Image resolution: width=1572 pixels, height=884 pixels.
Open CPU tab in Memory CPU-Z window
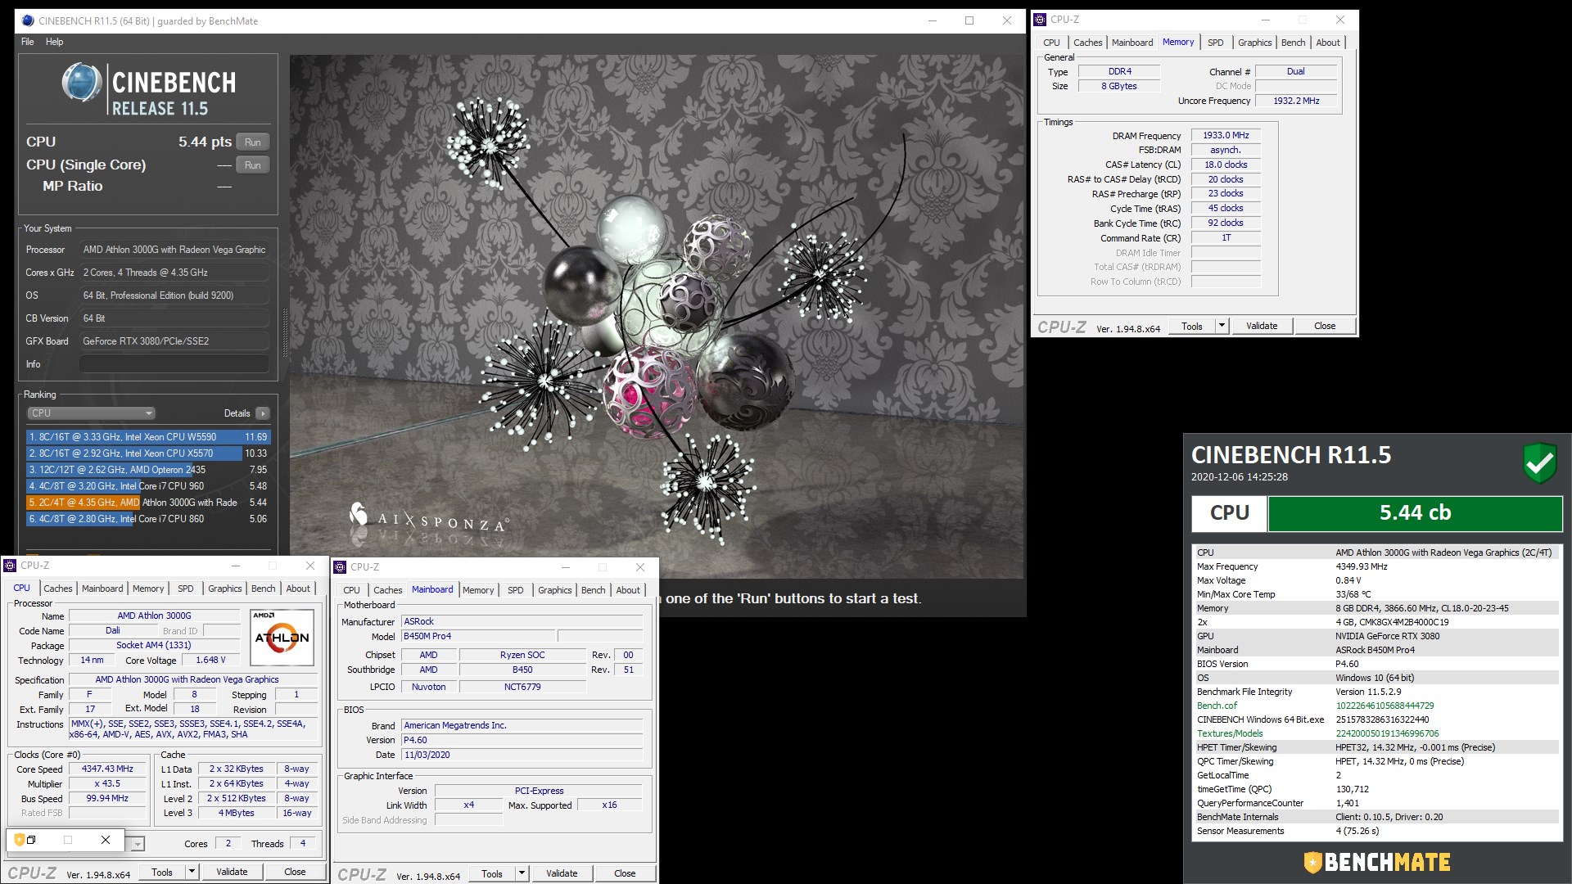(x=1051, y=43)
